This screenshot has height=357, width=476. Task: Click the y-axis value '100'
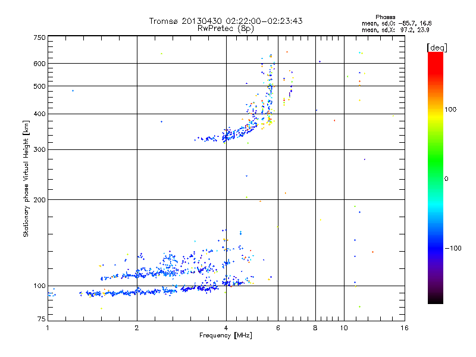click(x=39, y=286)
